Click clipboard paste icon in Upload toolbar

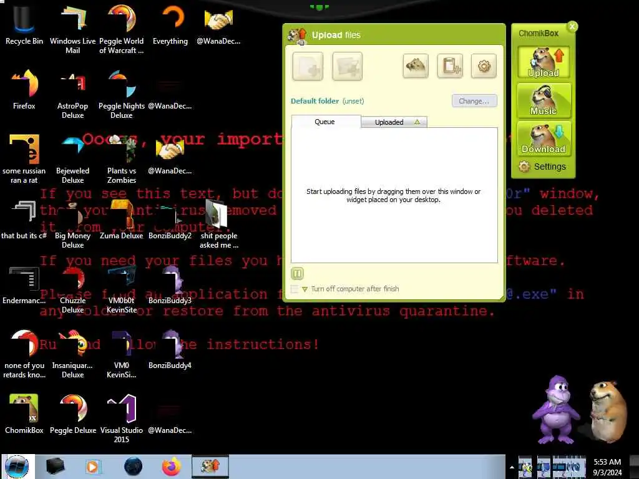click(450, 66)
